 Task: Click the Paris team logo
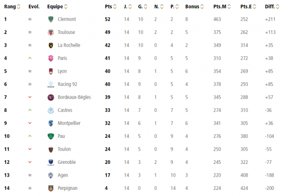tap(51, 59)
